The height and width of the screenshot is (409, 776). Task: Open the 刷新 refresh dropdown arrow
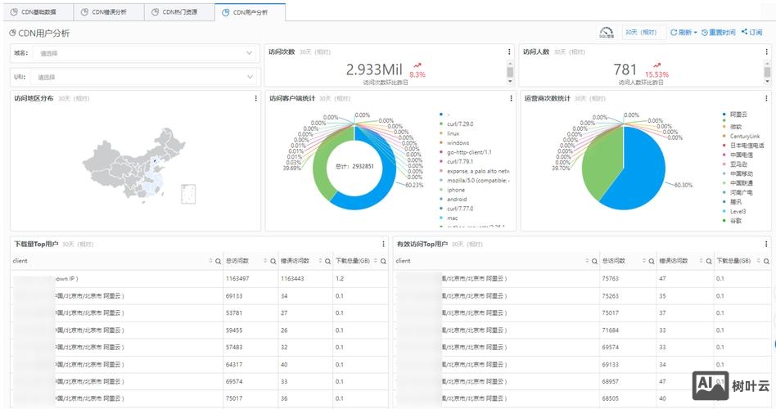click(695, 33)
